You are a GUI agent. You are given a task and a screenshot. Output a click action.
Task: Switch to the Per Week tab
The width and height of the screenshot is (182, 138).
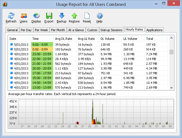pos(42,30)
